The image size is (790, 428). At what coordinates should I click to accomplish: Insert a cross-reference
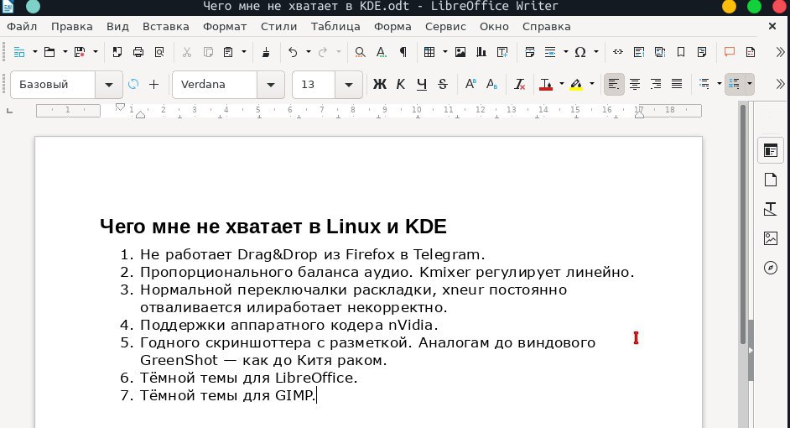702,52
